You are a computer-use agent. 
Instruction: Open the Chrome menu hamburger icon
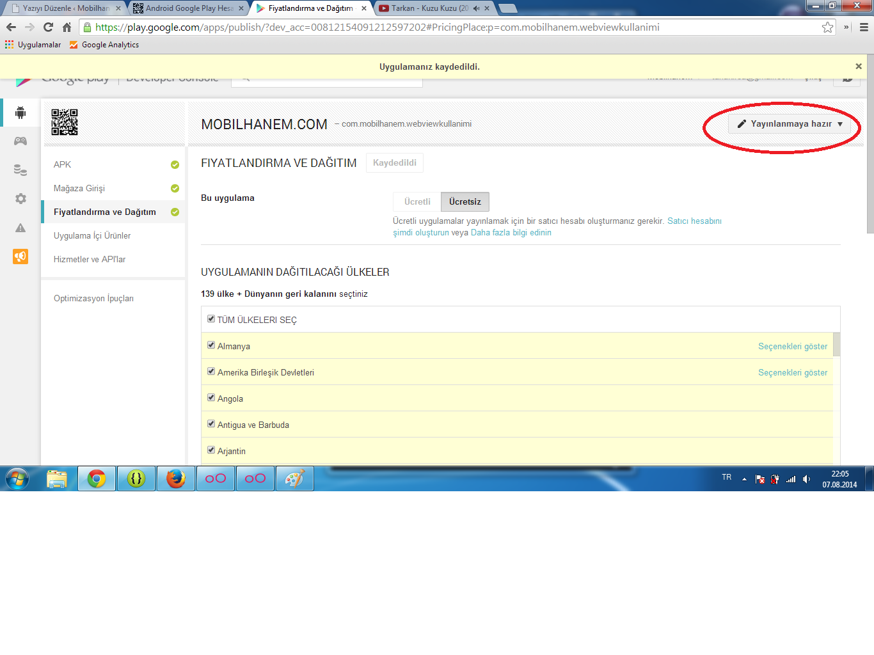point(864,27)
